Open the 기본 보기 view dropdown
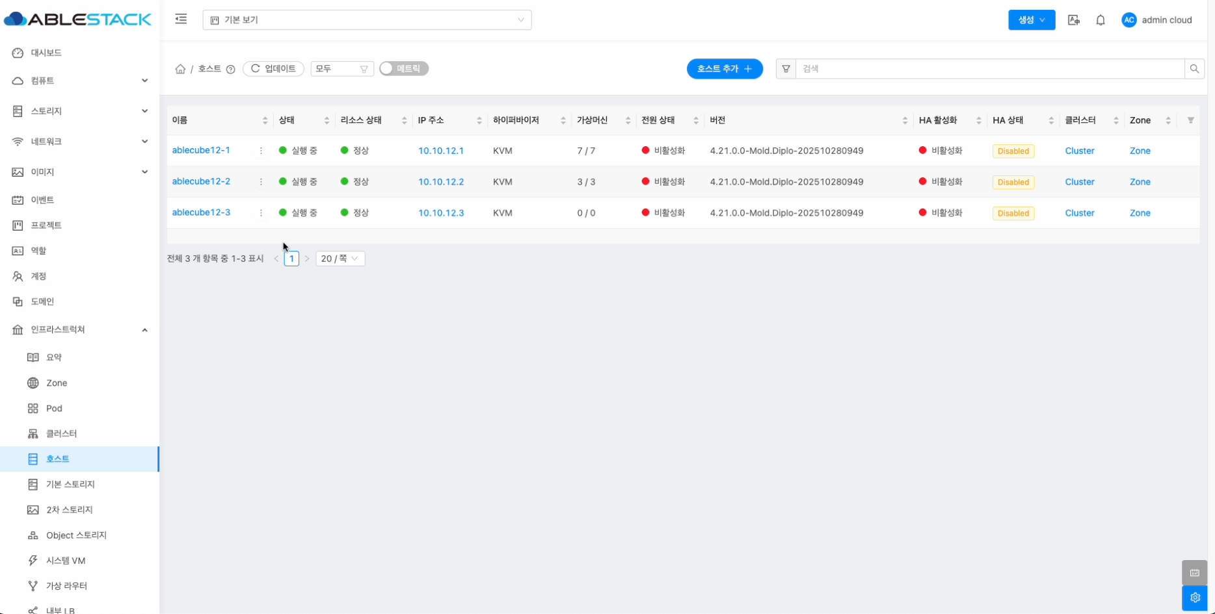Image resolution: width=1215 pixels, height=614 pixels. point(367,20)
